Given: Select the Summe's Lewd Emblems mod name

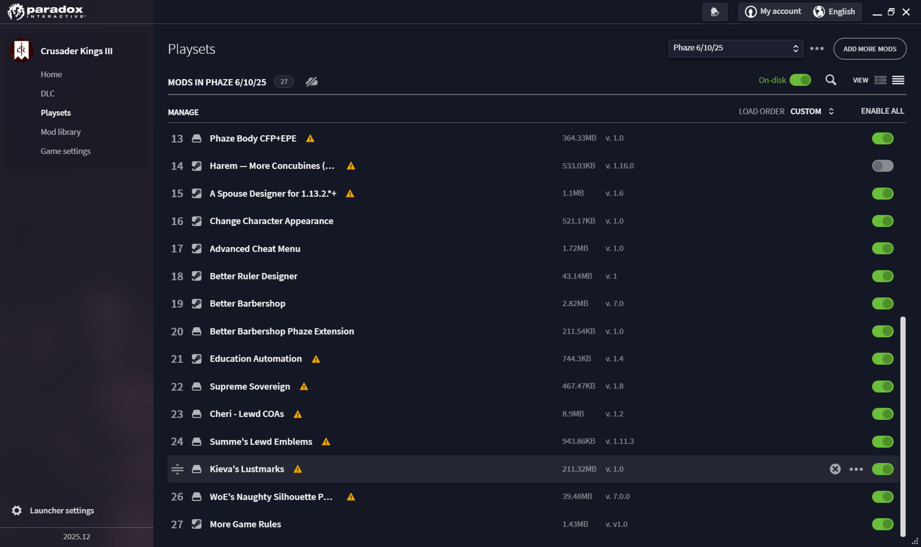Looking at the screenshot, I should coord(261,442).
